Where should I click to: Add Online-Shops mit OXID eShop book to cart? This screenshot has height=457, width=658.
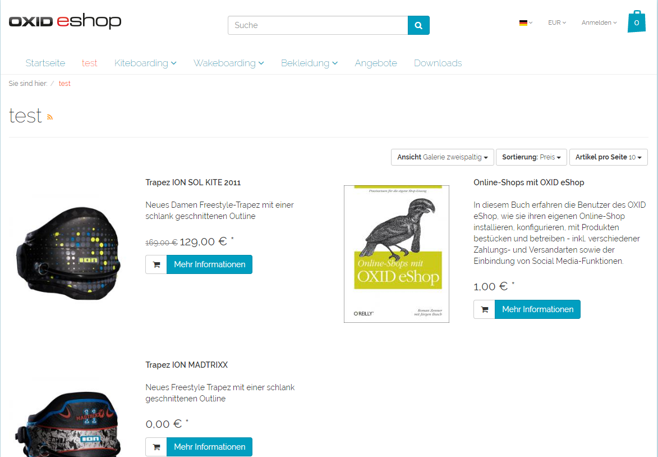pos(484,309)
